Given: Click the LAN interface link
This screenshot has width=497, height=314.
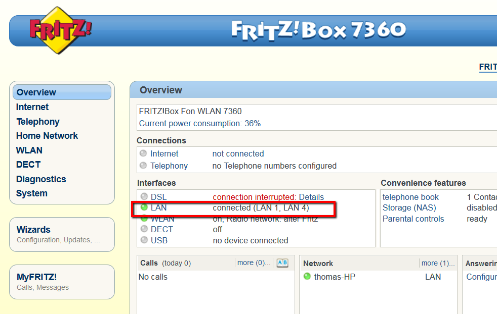Looking at the screenshot, I should coord(158,208).
